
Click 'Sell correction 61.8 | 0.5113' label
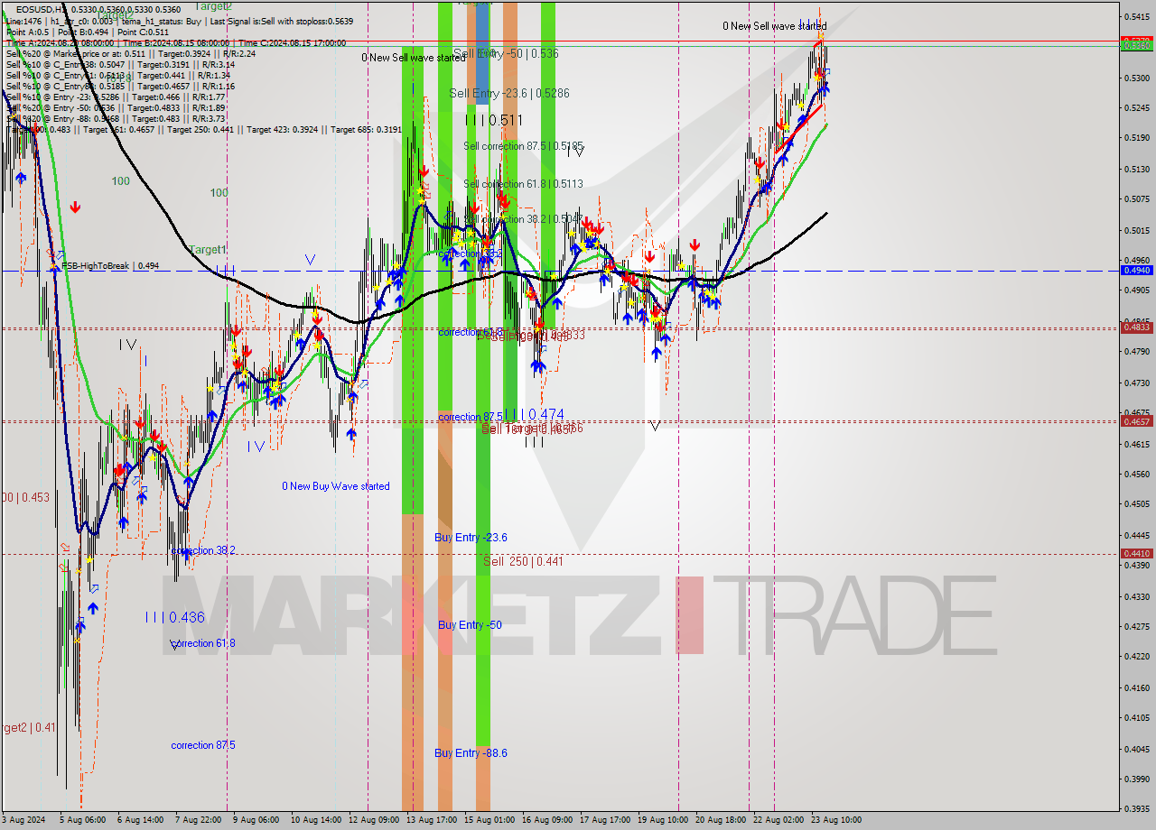[x=523, y=183]
